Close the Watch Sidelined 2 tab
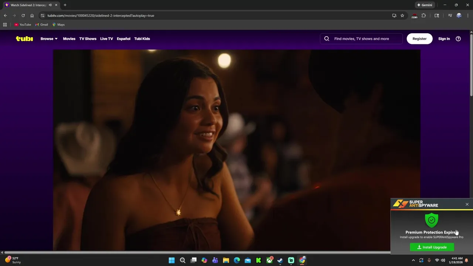473x266 pixels. 56,5
